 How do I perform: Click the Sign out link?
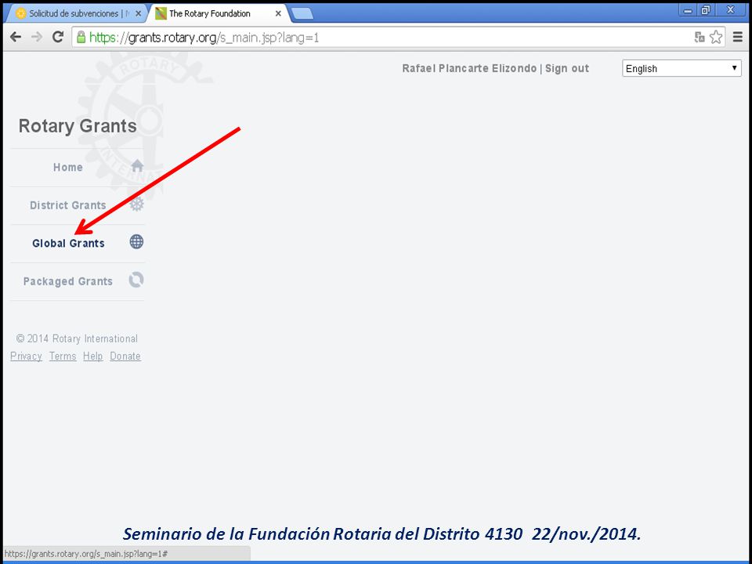(x=567, y=69)
